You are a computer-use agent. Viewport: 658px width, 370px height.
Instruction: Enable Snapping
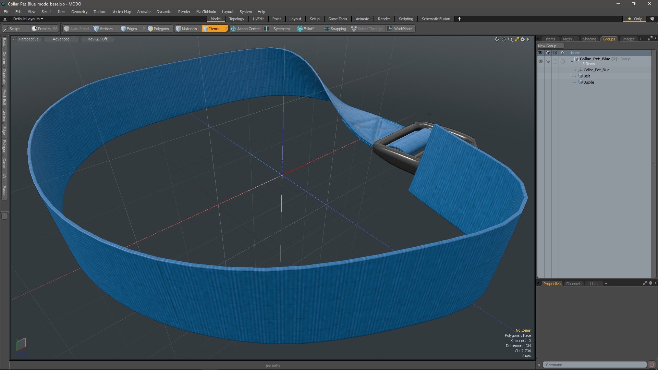click(x=335, y=29)
